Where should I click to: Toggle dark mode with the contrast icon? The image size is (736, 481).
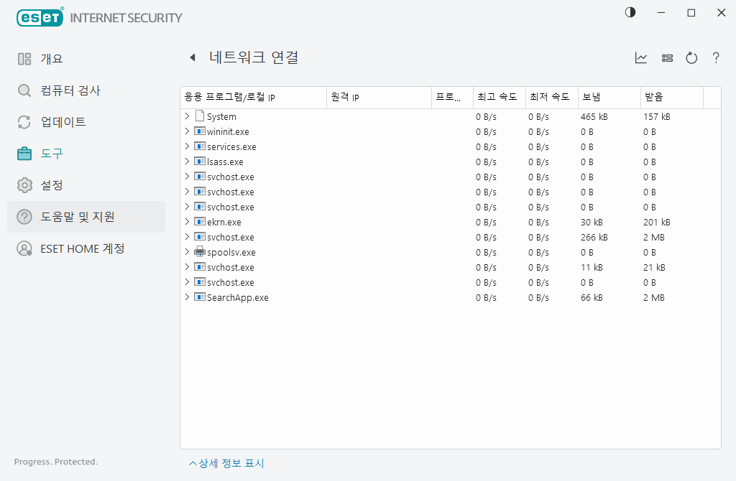pos(630,12)
